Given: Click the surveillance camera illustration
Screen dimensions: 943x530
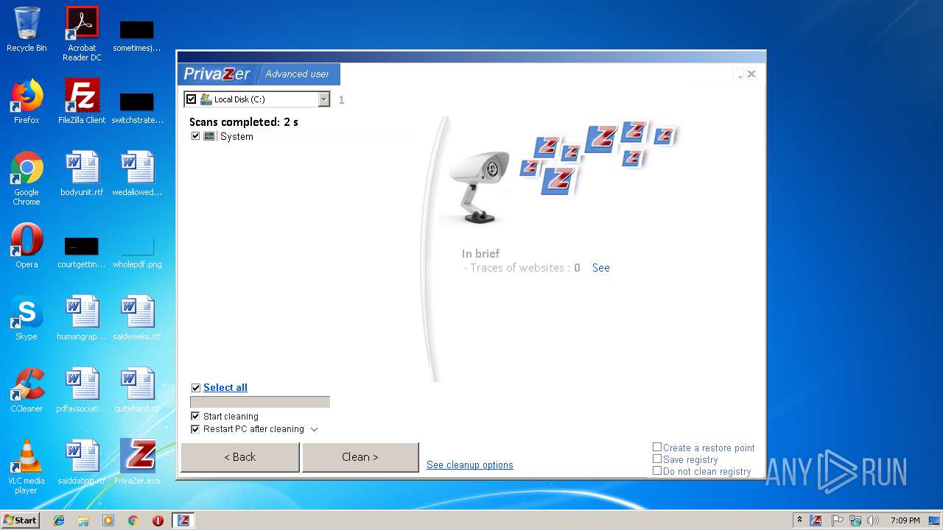Looking at the screenshot, I should 480,187.
